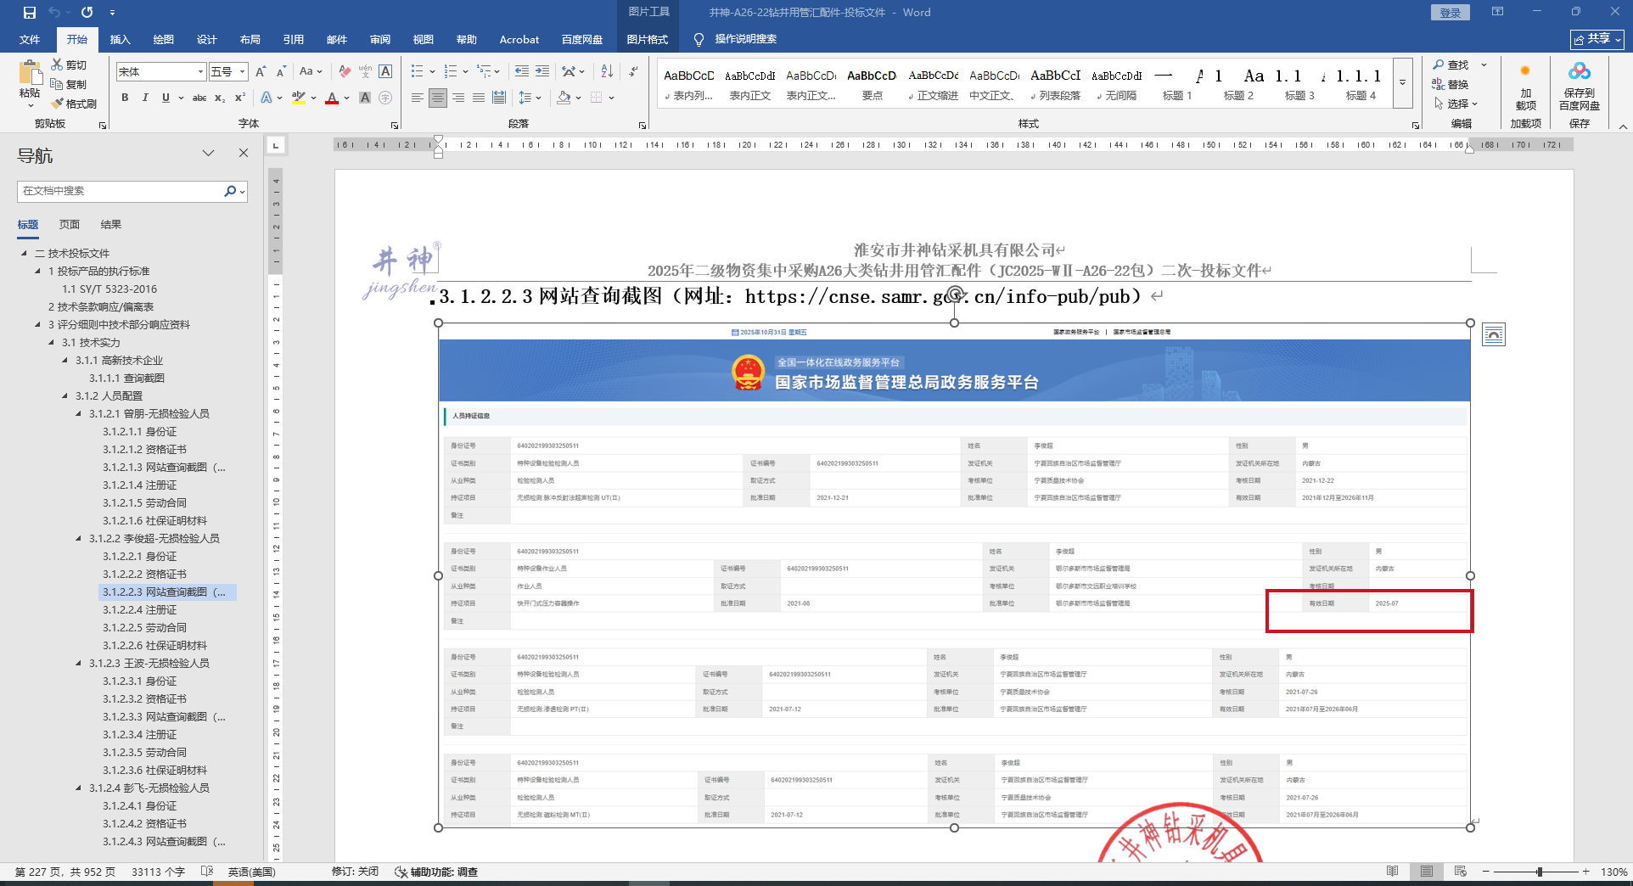Justify the paragraph text
This screenshot has height=886, width=1633.
point(478,98)
